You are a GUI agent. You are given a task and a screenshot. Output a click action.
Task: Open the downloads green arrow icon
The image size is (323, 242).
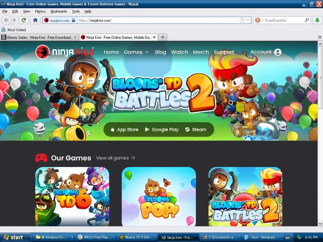(317, 20)
